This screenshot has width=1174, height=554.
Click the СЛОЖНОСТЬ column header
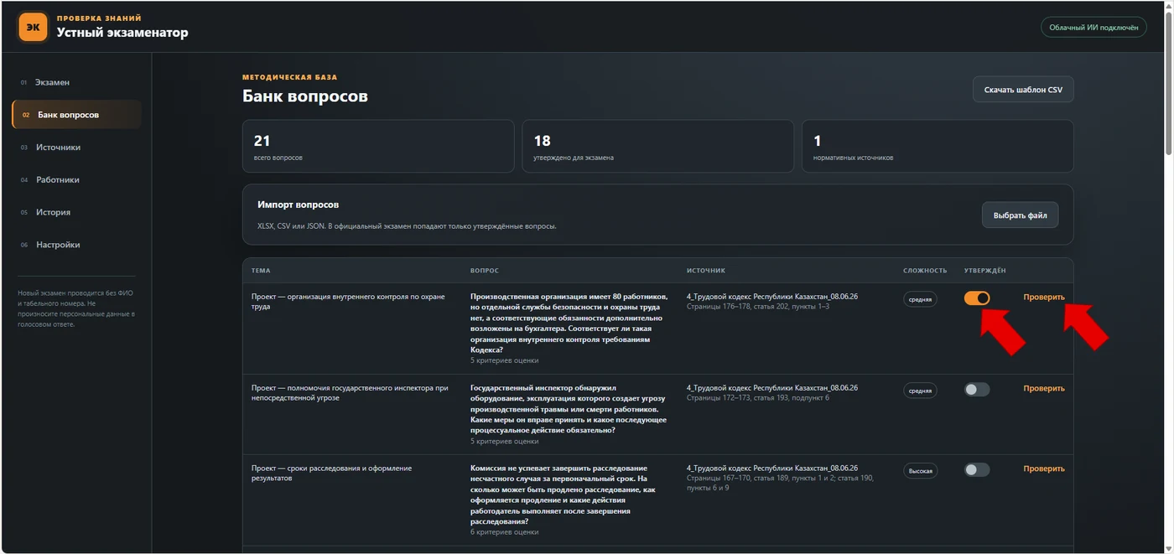(x=925, y=271)
